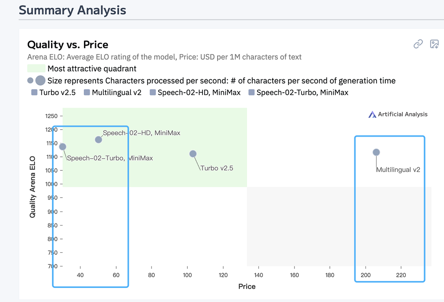Image resolution: width=444 pixels, height=302 pixels.
Task: Click the Quality vs. Price title
Action: (68, 44)
